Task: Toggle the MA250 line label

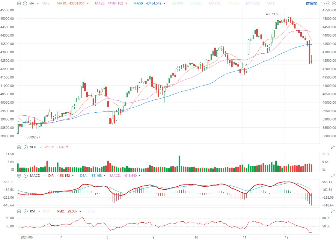Action: click(215, 3)
